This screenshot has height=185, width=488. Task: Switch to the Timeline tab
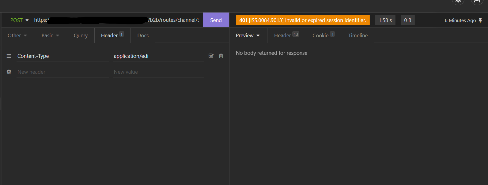click(x=358, y=35)
